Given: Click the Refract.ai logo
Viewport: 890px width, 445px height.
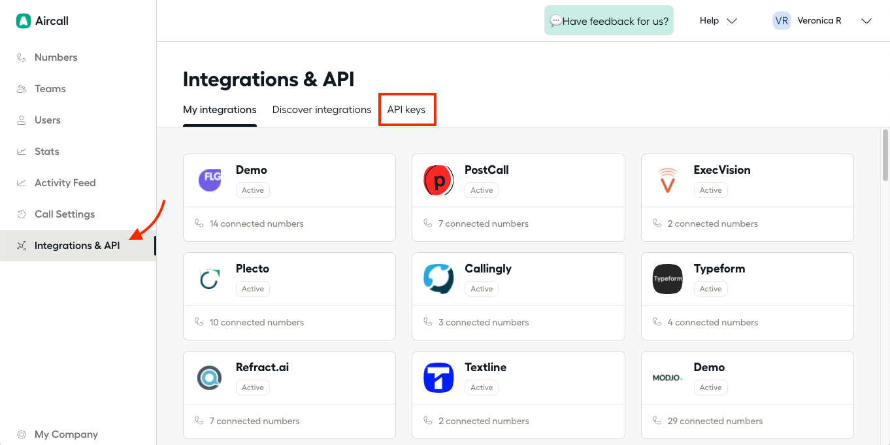Looking at the screenshot, I should [x=210, y=378].
